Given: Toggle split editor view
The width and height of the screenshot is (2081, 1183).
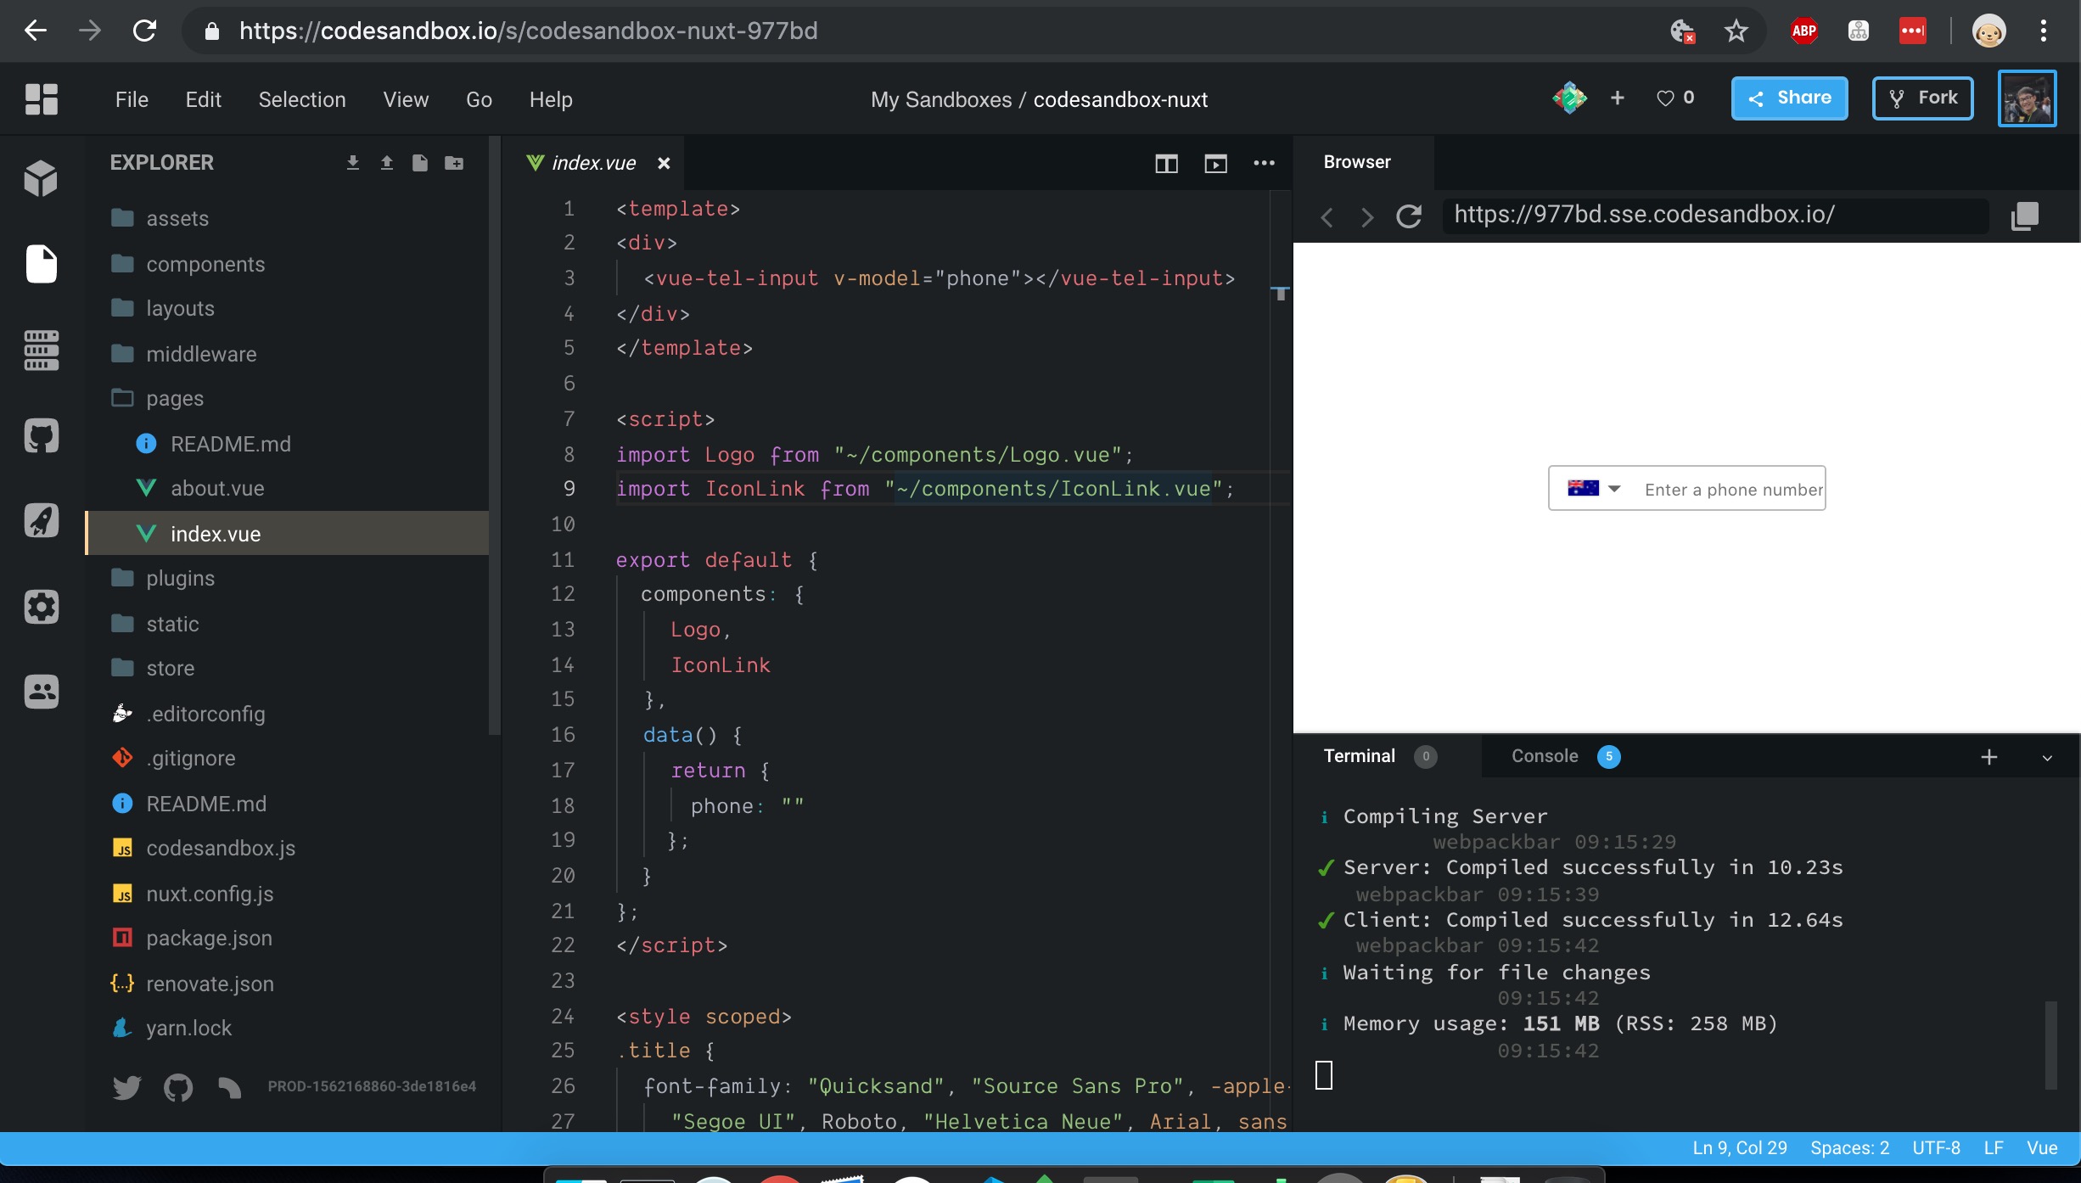Looking at the screenshot, I should coord(1166,163).
